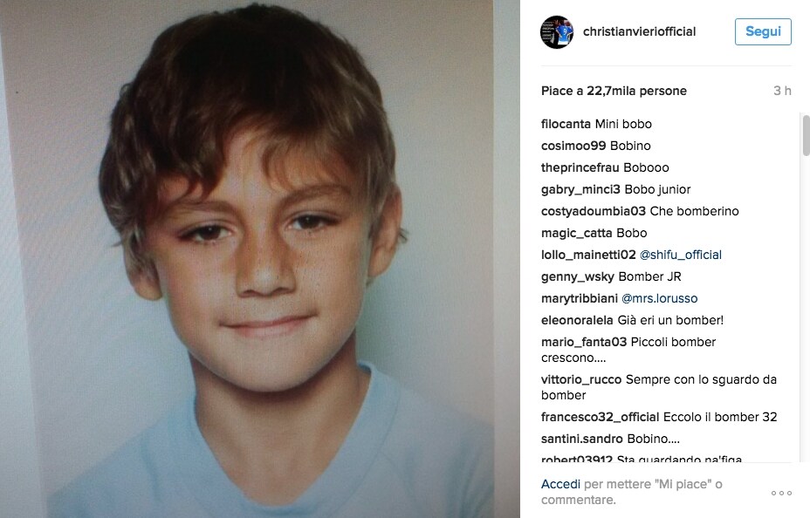The image size is (810, 518).
Task: Open the three-dots more options menu
Action: 781,493
